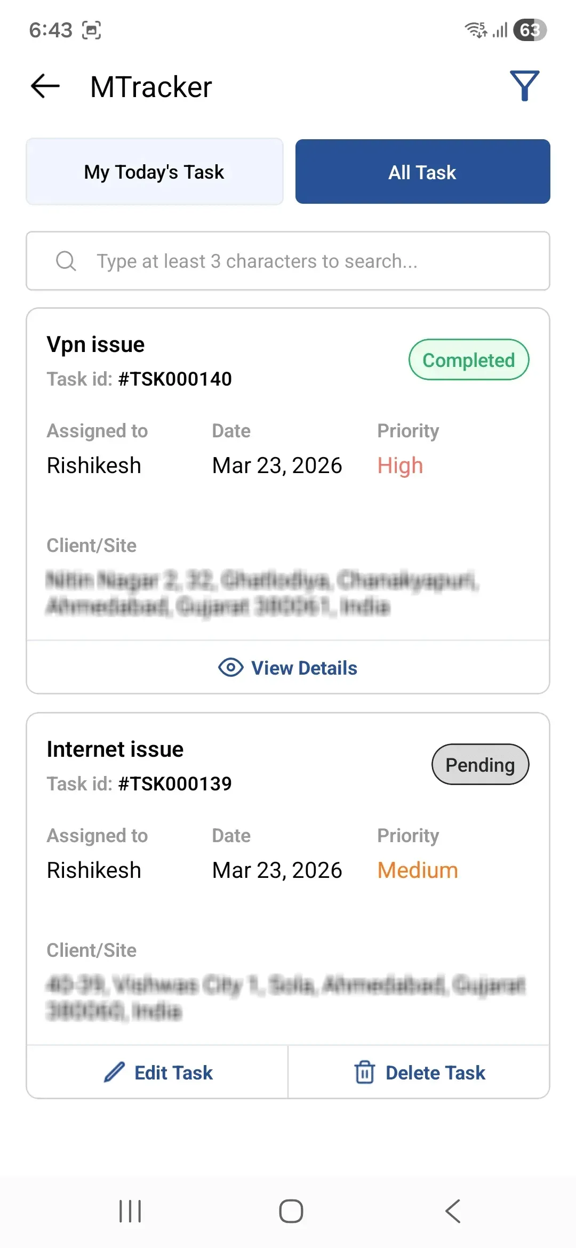This screenshot has height=1248, width=576.
Task: Tap the eye icon on Vpn issue
Action: click(x=231, y=668)
